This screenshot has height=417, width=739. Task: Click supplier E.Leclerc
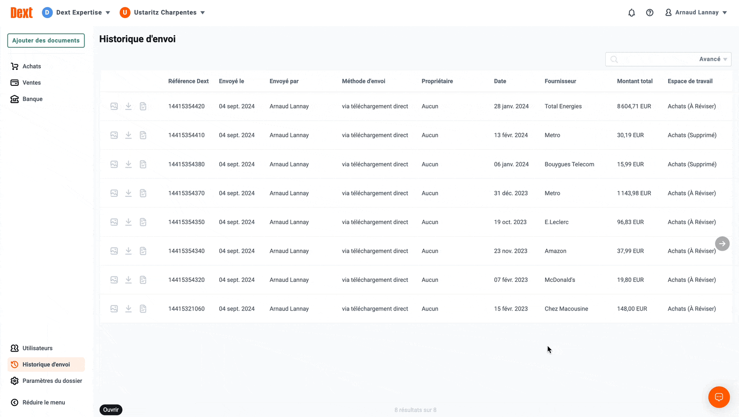(557, 222)
